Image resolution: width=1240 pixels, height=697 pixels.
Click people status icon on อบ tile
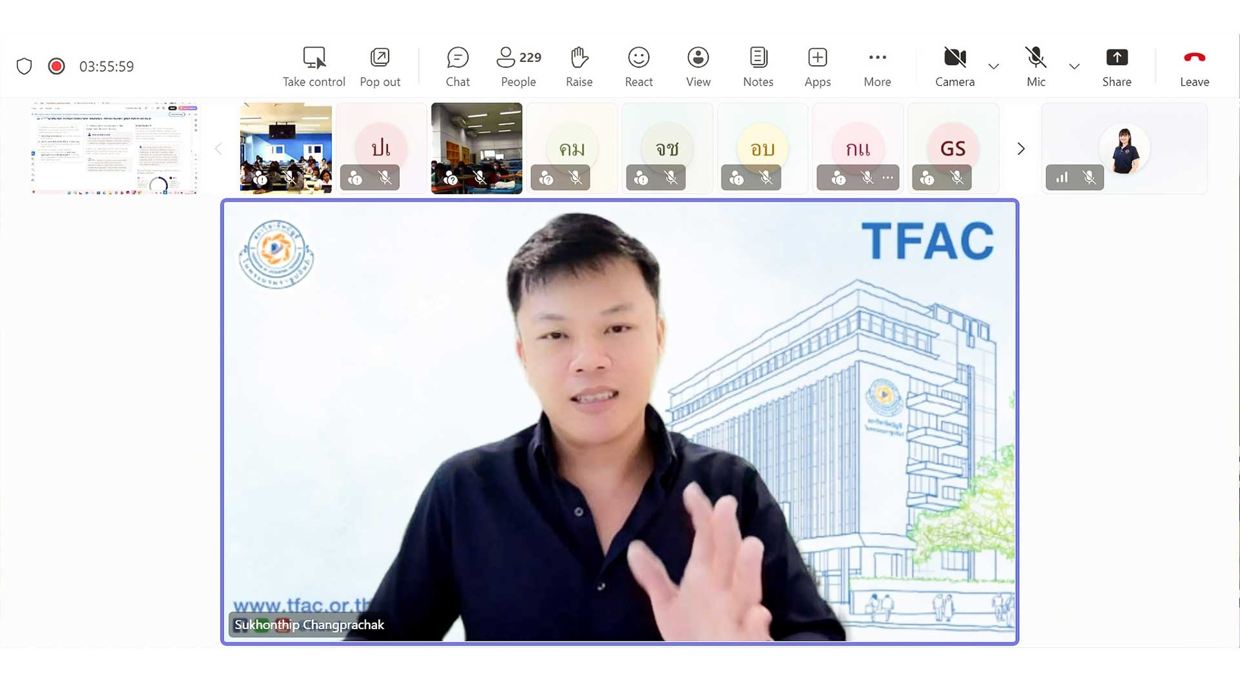coord(736,178)
